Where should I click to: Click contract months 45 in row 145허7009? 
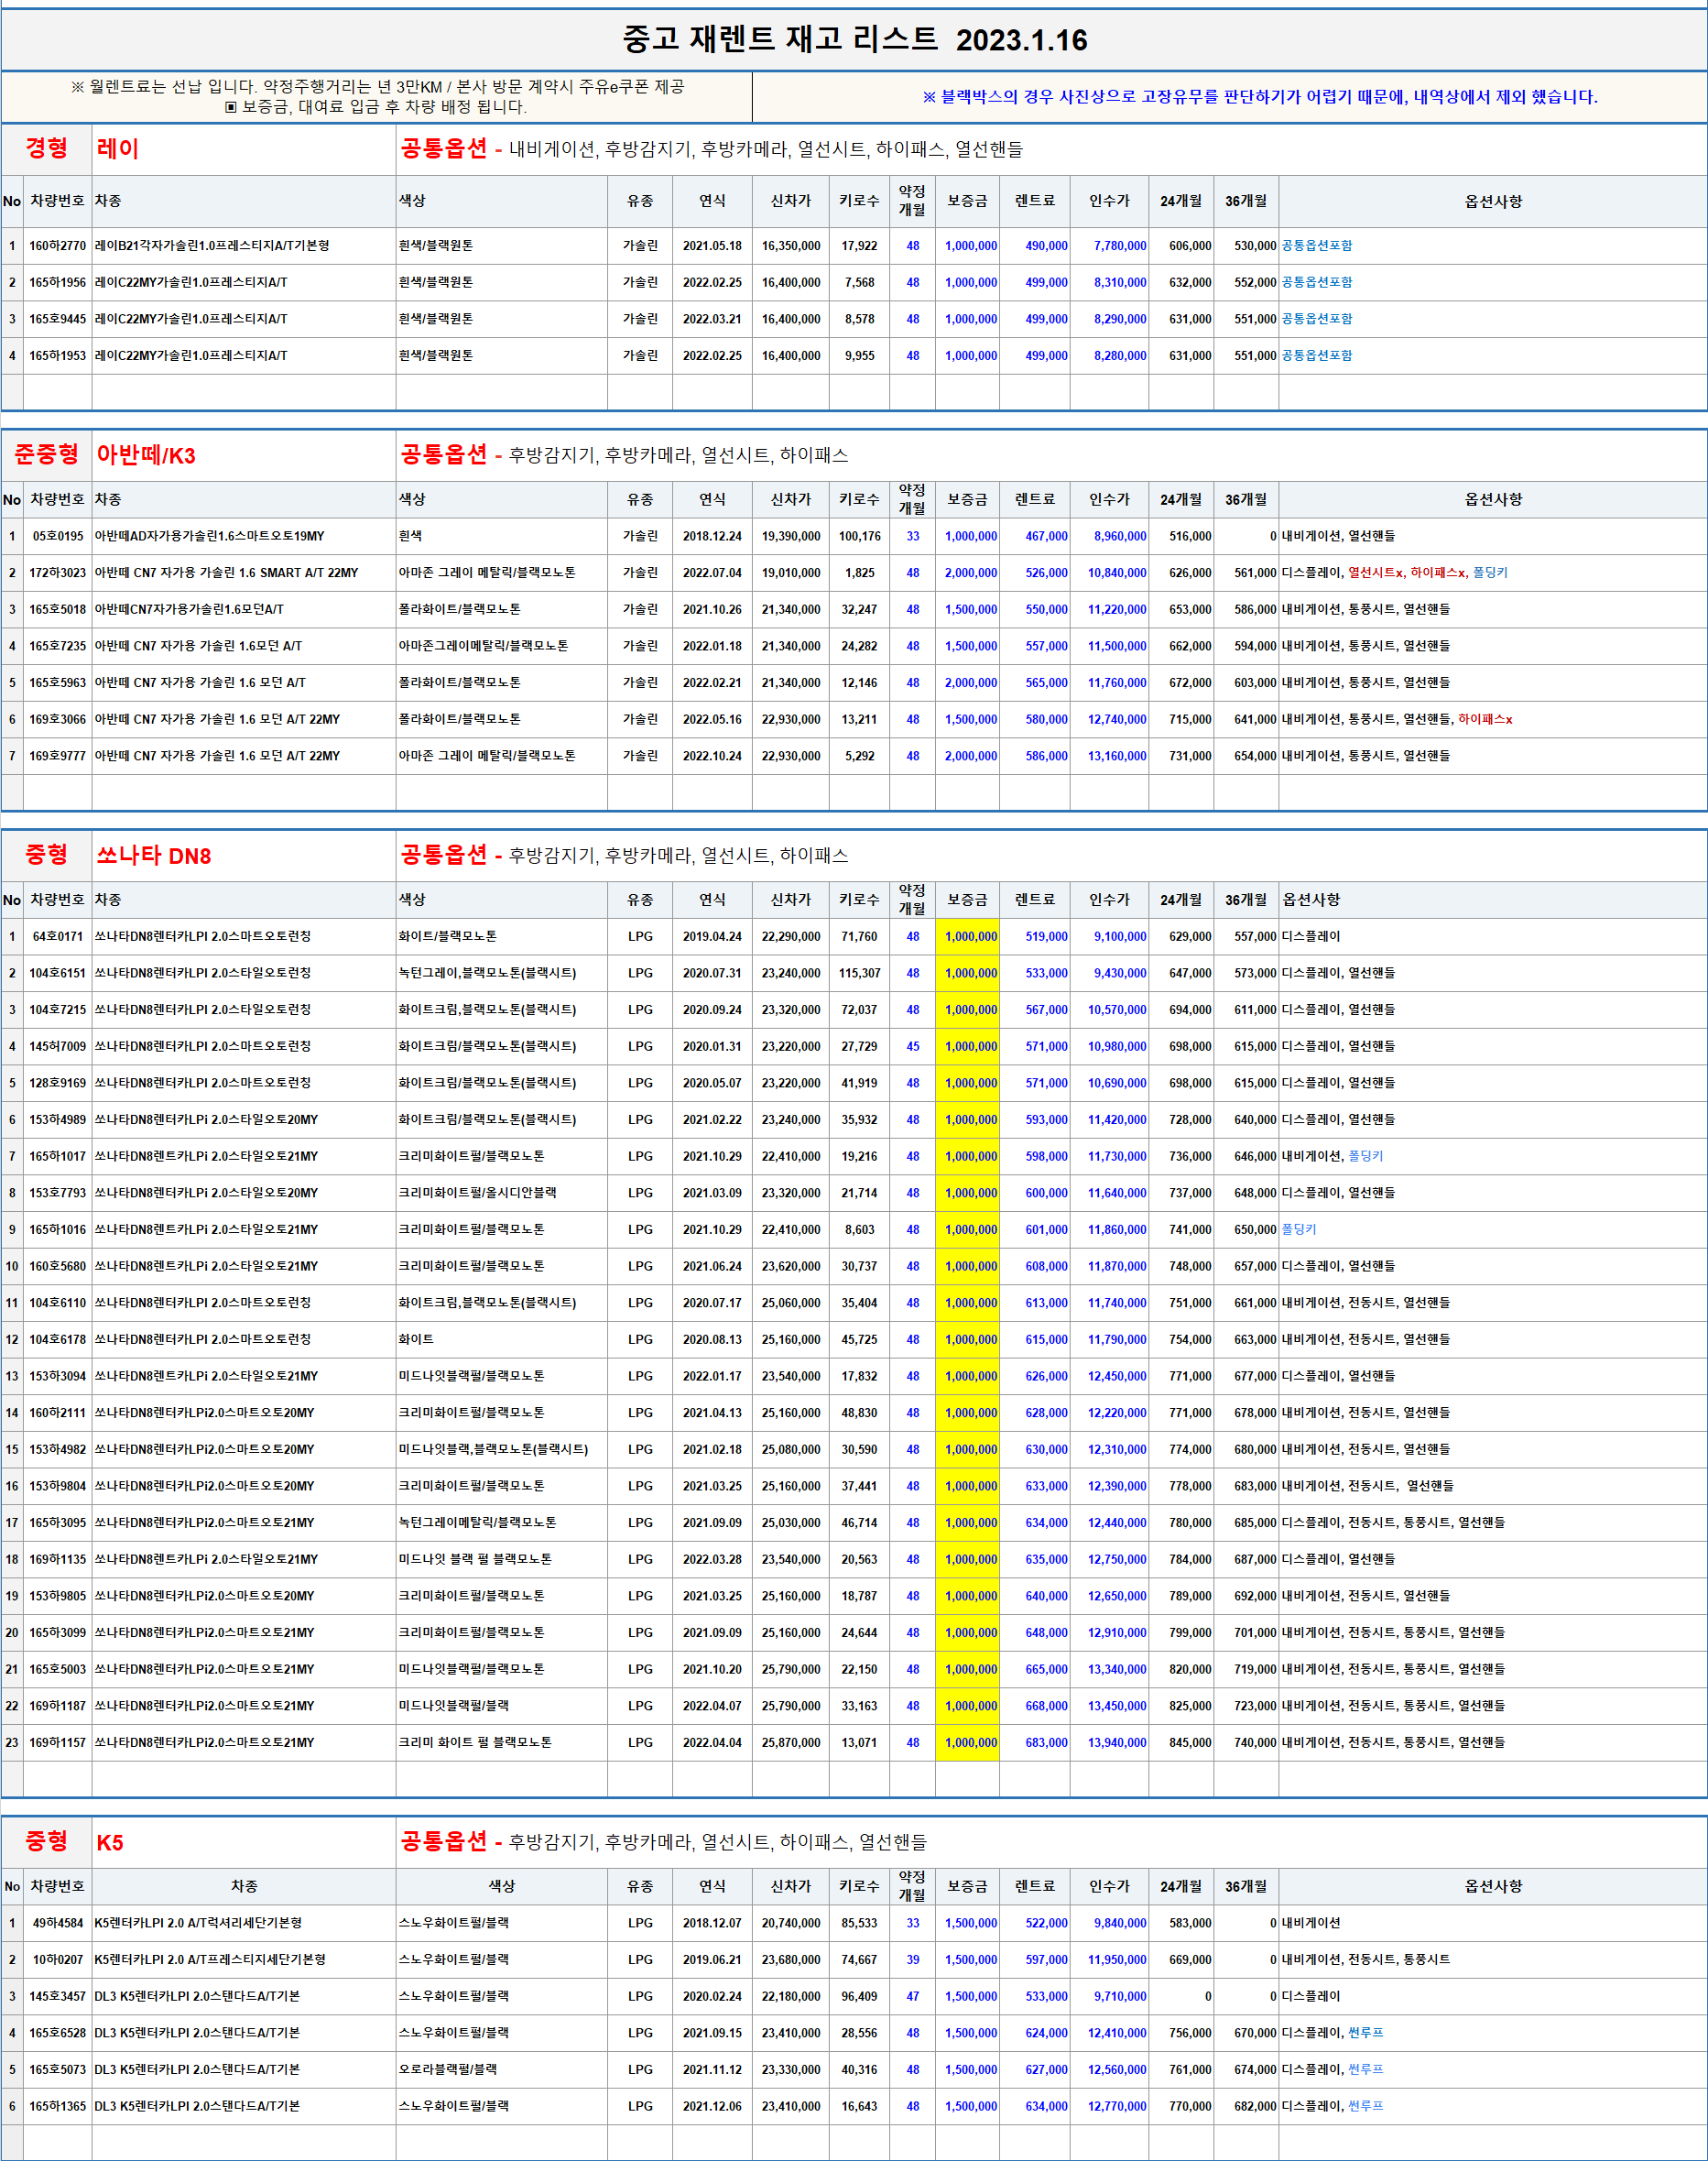[x=912, y=1047]
